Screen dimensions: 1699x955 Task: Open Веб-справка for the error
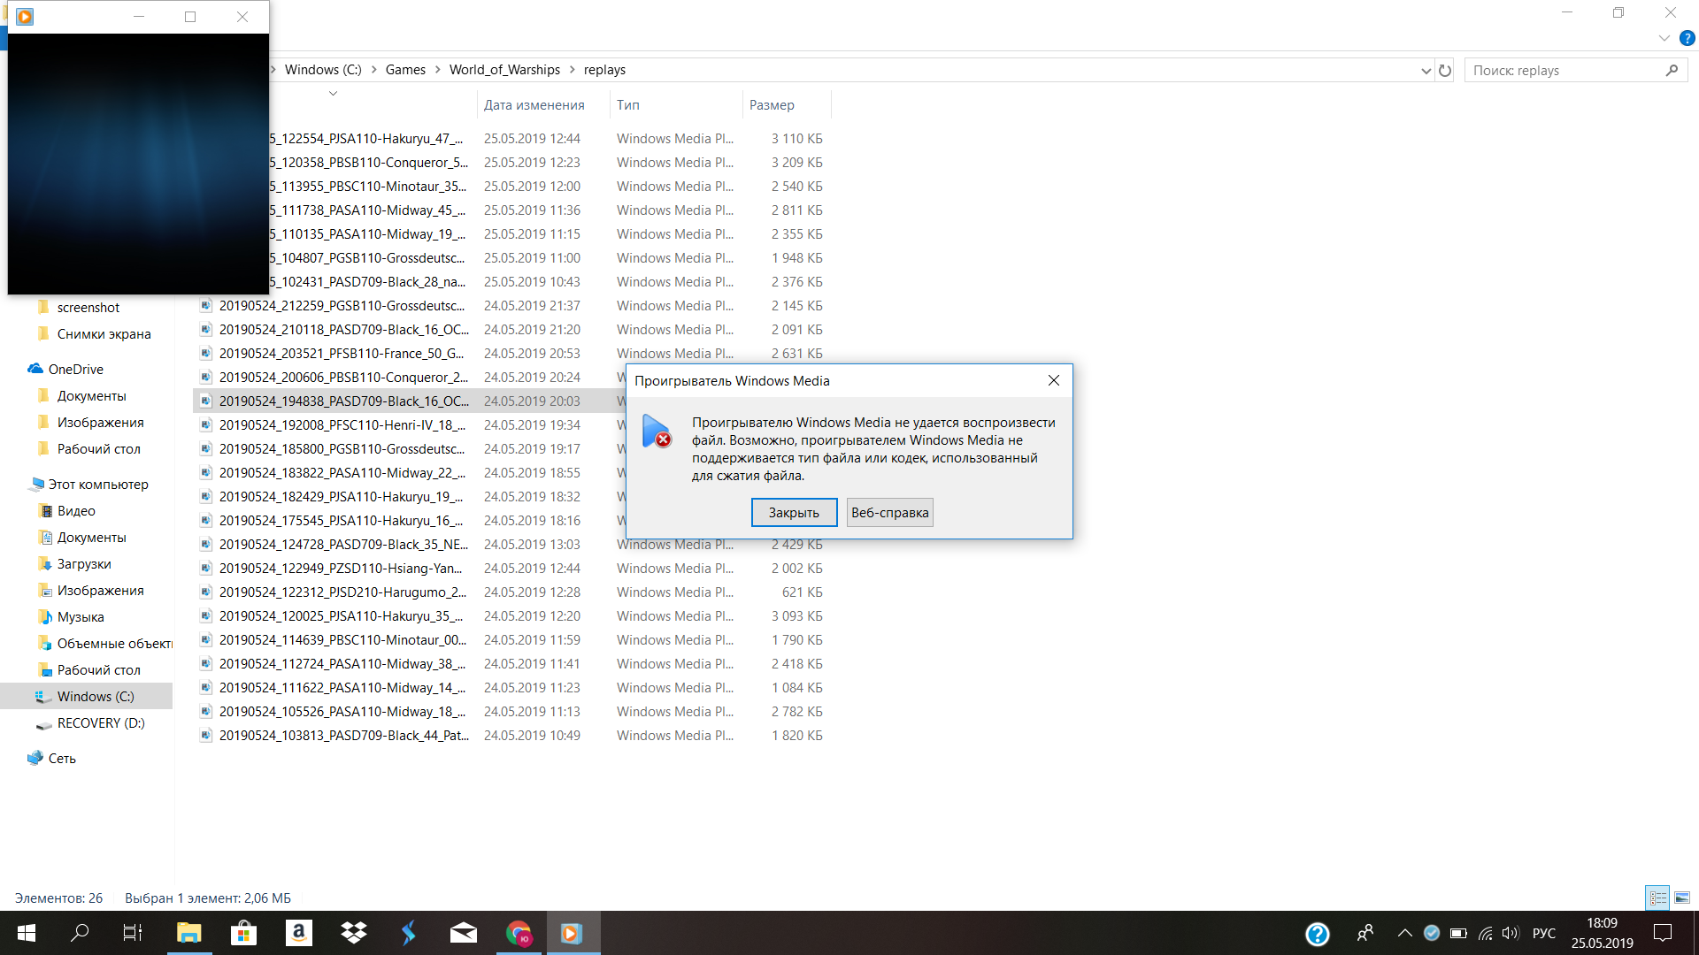889,513
